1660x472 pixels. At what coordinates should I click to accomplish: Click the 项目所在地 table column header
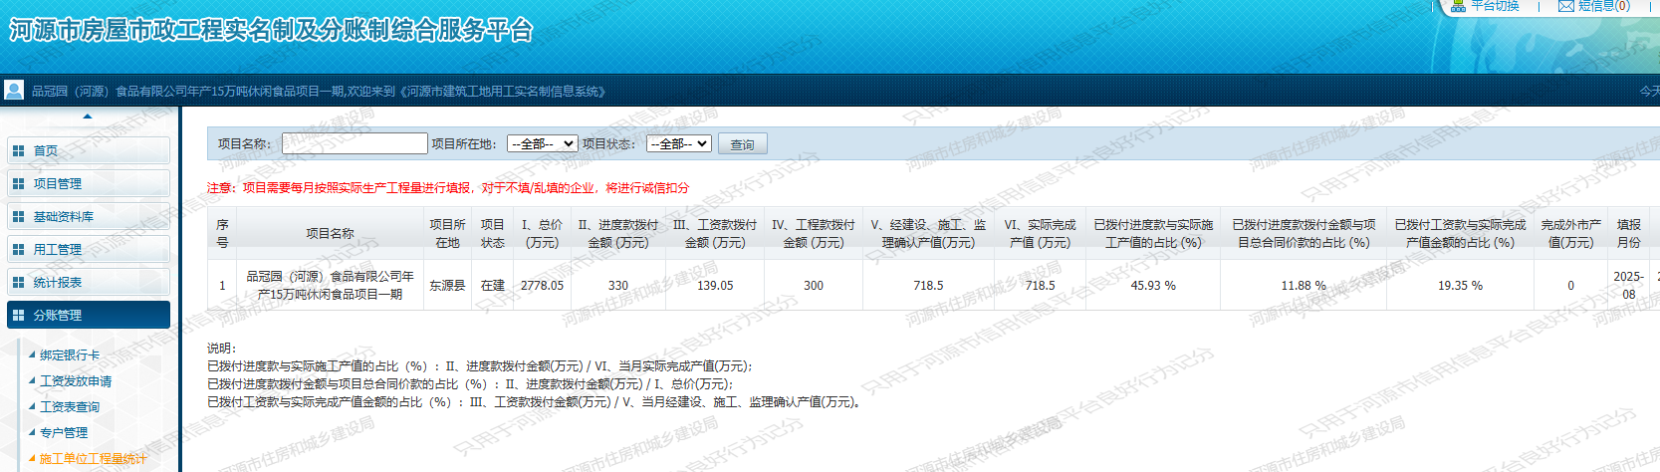[447, 233]
